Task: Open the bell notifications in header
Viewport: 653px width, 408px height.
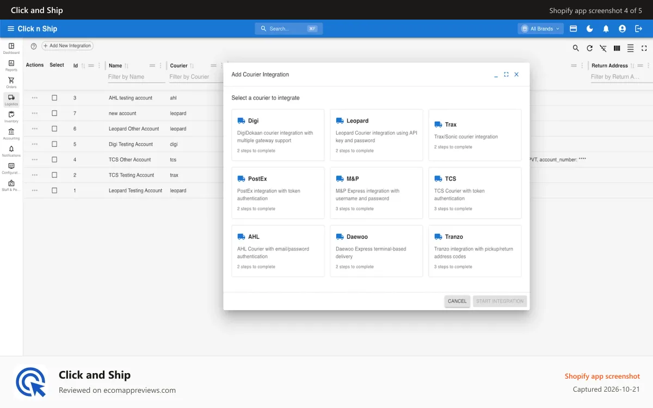Action: tap(606, 29)
